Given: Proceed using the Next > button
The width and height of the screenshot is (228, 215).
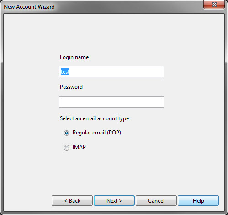Looking at the screenshot, I should coord(114,201).
